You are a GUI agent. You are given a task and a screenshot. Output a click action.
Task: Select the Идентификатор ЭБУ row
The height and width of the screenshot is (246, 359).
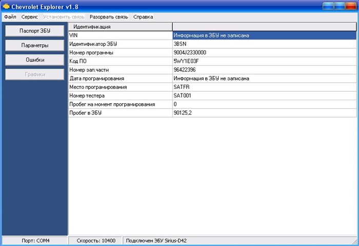(x=212, y=44)
